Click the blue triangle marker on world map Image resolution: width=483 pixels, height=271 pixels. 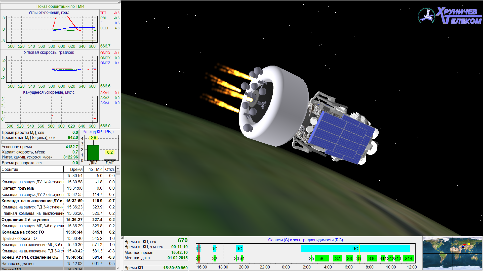[463, 246]
